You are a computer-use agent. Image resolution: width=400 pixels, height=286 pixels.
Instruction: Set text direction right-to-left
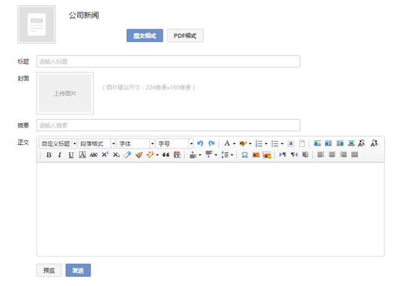294,155
